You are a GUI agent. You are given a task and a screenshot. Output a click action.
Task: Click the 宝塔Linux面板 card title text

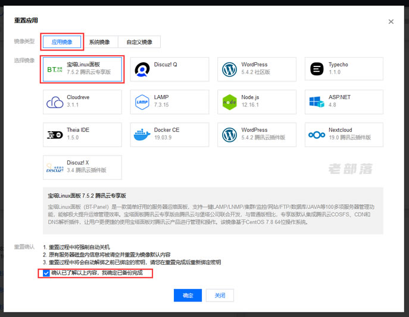(x=83, y=65)
